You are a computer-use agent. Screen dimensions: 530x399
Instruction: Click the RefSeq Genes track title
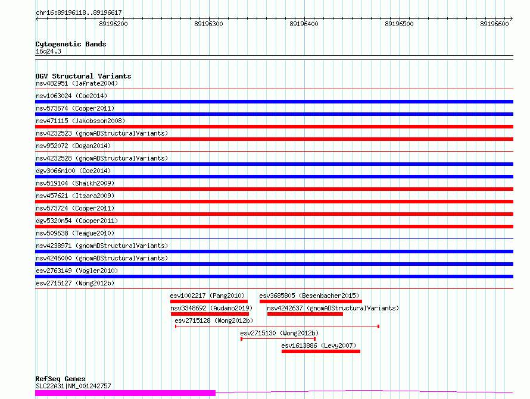60,379
